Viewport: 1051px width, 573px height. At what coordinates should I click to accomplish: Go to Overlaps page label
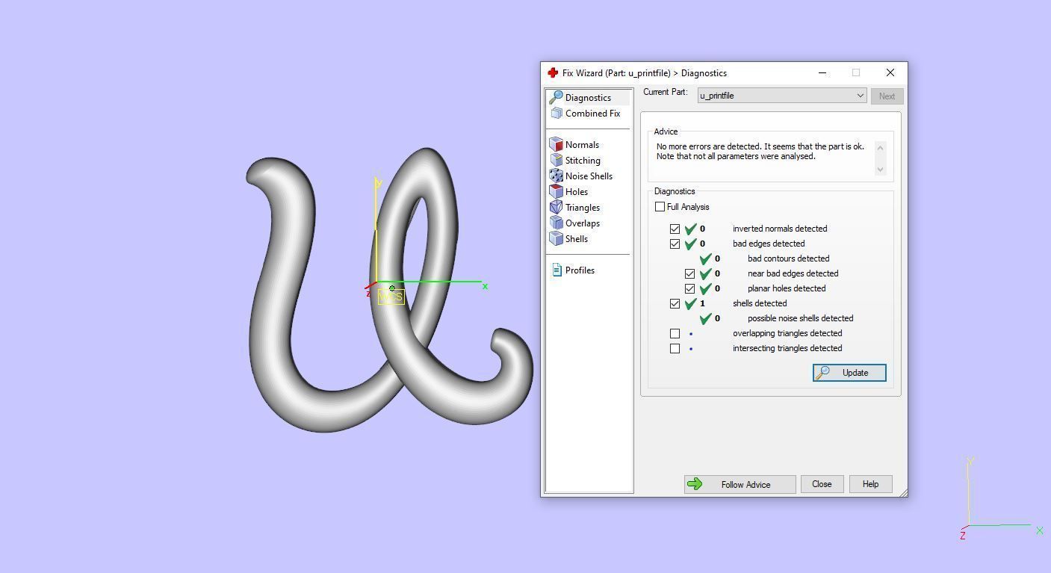[x=583, y=223]
